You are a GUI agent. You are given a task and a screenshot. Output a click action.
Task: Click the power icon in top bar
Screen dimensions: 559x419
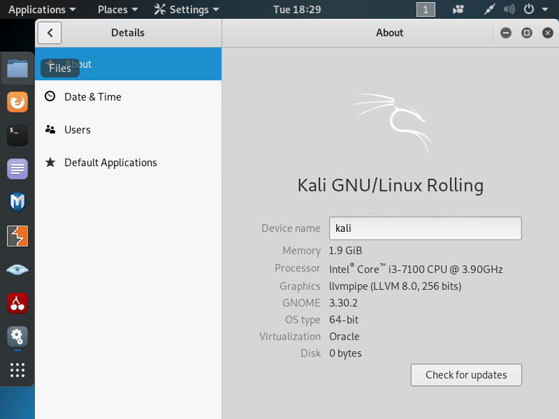[529, 9]
